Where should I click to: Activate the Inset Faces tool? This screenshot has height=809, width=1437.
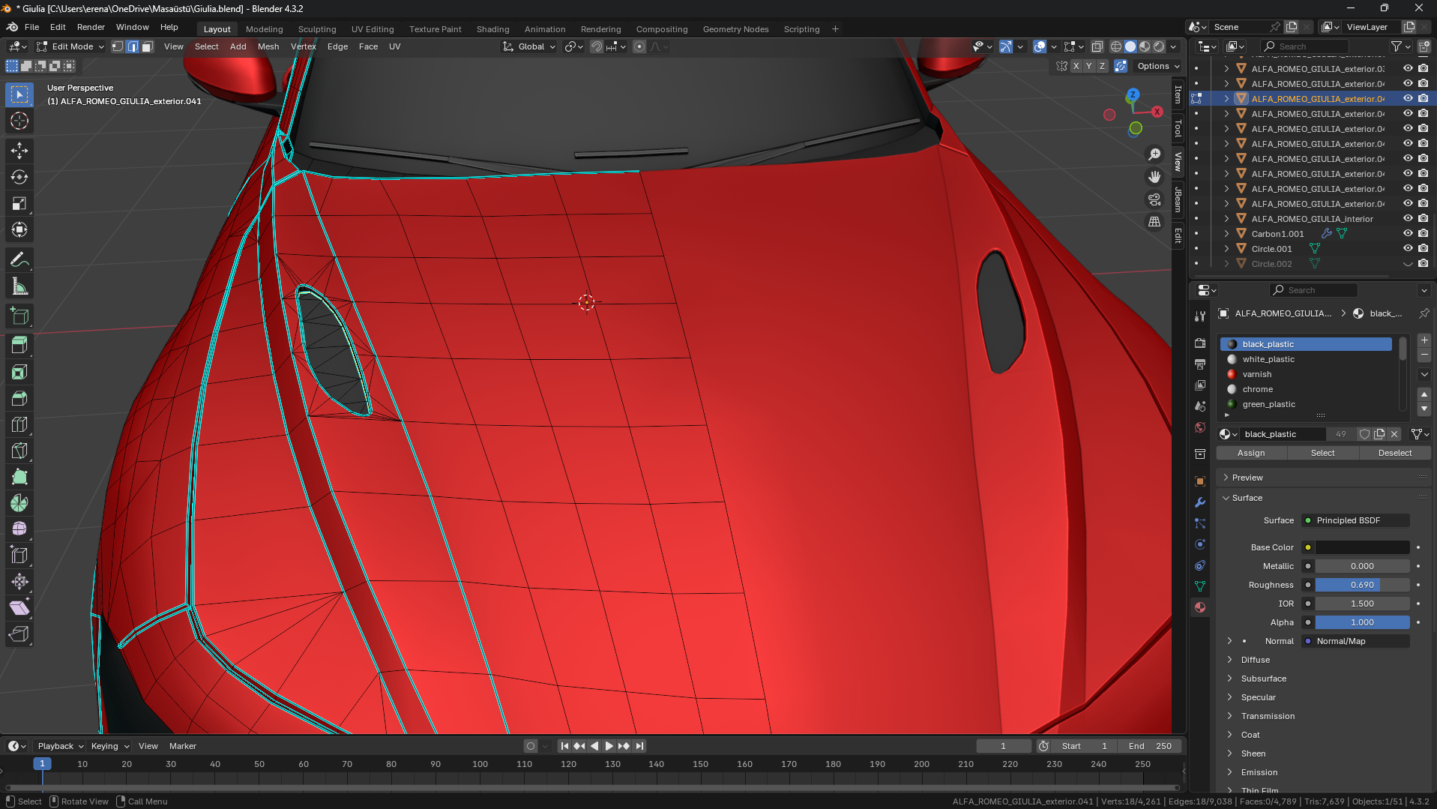19,372
